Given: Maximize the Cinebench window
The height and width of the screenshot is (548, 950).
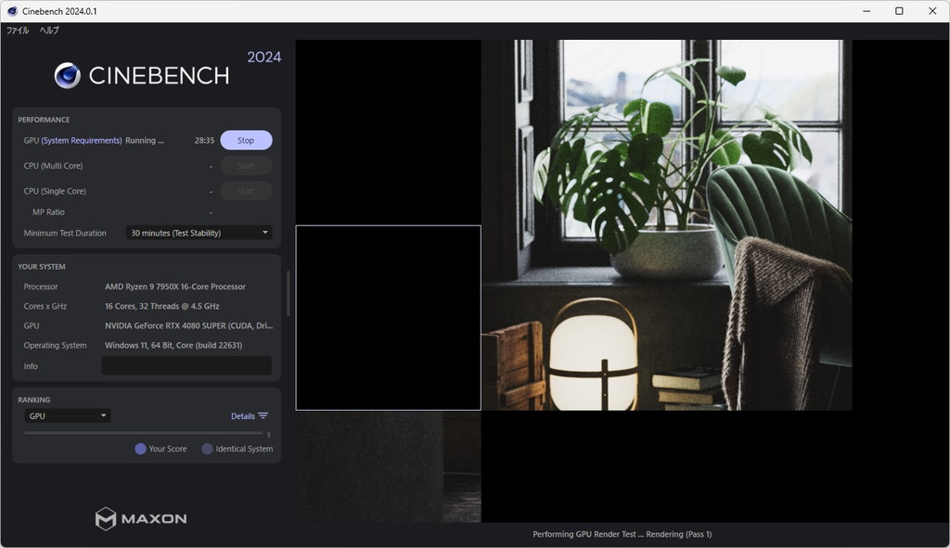Looking at the screenshot, I should (x=899, y=11).
